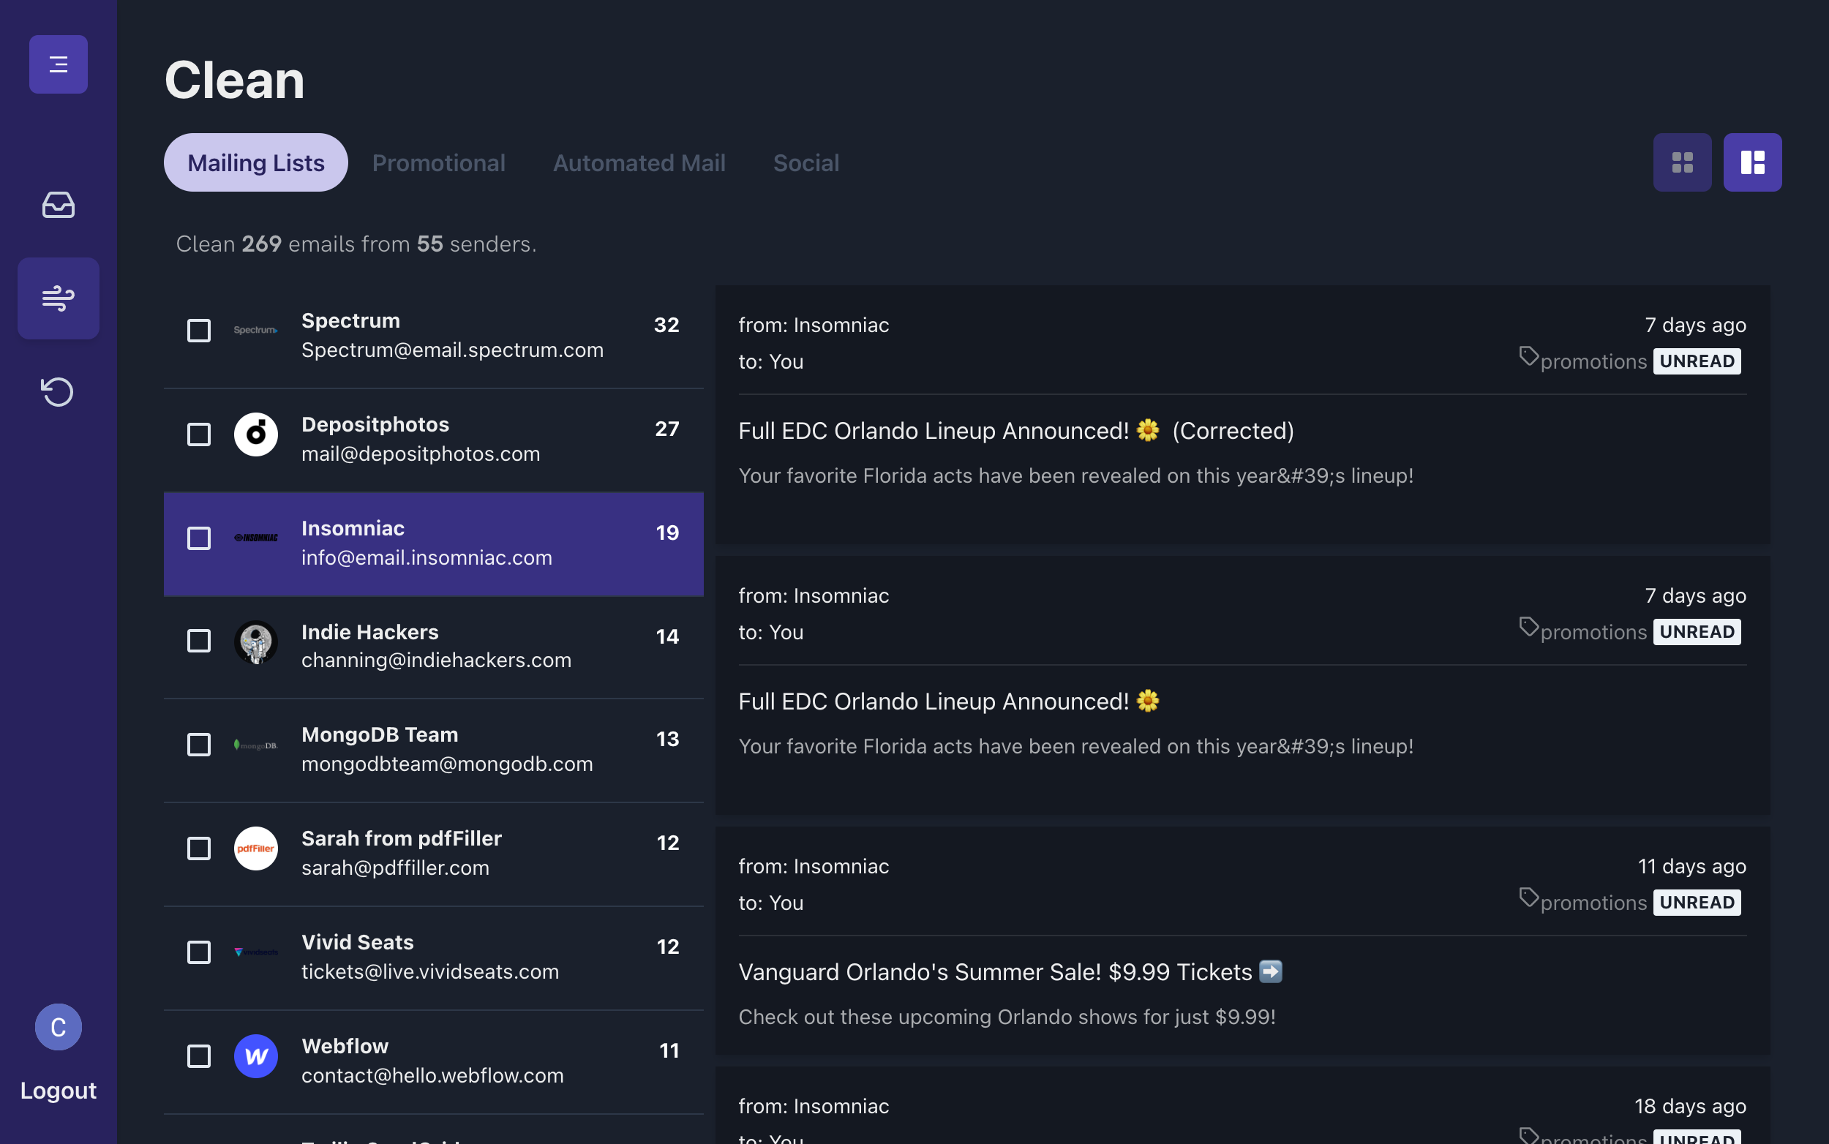Click the 11 days ago timestamp
The image size is (1829, 1144).
click(1692, 866)
